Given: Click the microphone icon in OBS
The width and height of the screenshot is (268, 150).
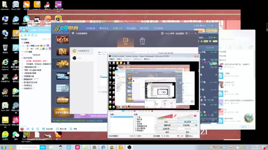Looking at the screenshot, I should click(175, 116).
